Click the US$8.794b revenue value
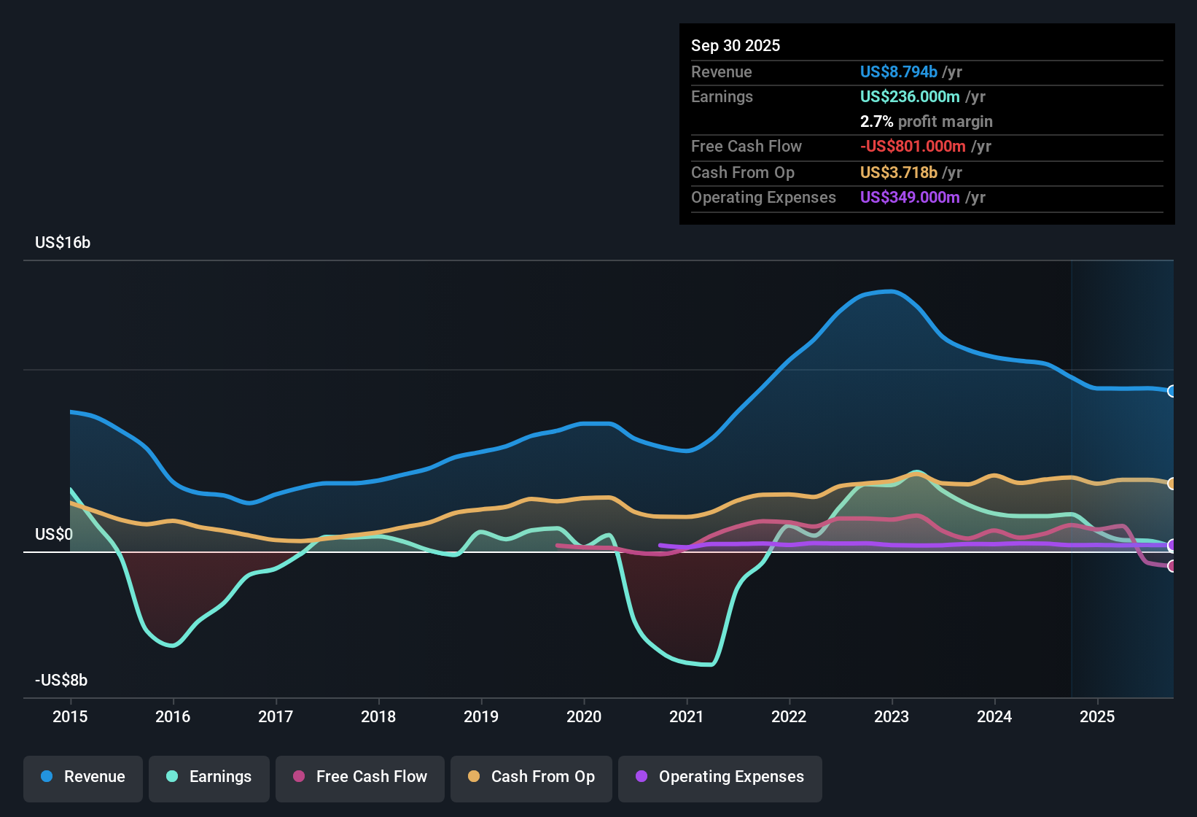Image resolution: width=1197 pixels, height=817 pixels. (x=898, y=71)
